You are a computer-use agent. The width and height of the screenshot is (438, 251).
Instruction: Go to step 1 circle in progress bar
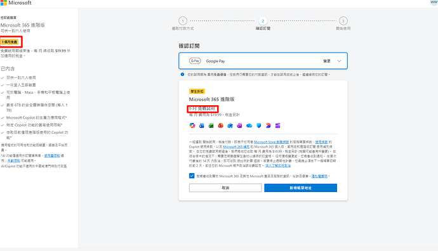[x=183, y=21]
